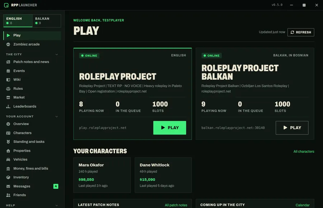The height and width of the screenshot is (208, 323).
Task: Click the Vehicles car icon
Action: click(x=8, y=160)
